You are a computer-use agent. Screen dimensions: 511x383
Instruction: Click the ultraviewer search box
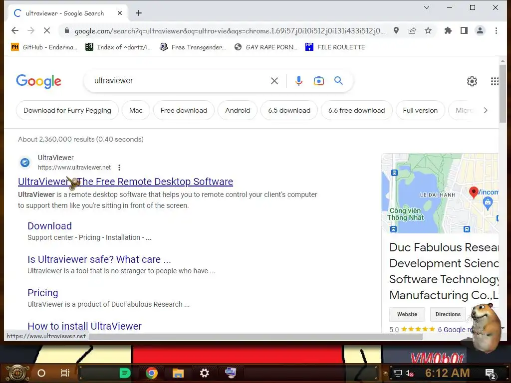(x=179, y=80)
